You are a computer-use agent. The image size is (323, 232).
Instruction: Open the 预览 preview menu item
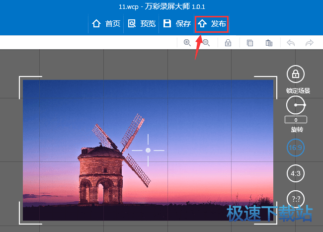(142, 23)
